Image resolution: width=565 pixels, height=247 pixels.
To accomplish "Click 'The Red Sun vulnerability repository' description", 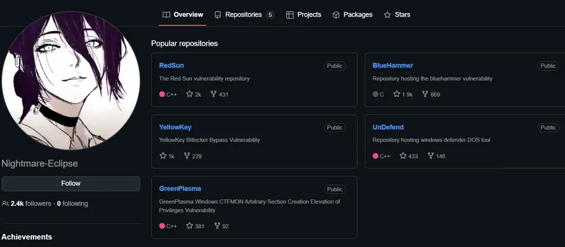I will [204, 78].
